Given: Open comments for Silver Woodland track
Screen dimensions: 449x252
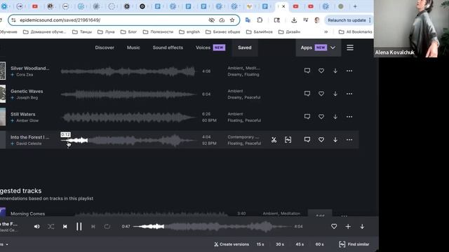Looking at the screenshot, I should (307, 71).
